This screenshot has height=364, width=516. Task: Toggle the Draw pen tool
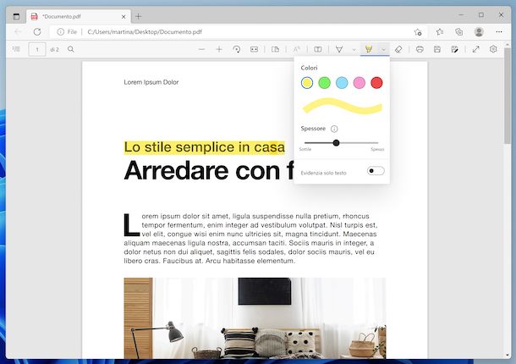[339, 50]
